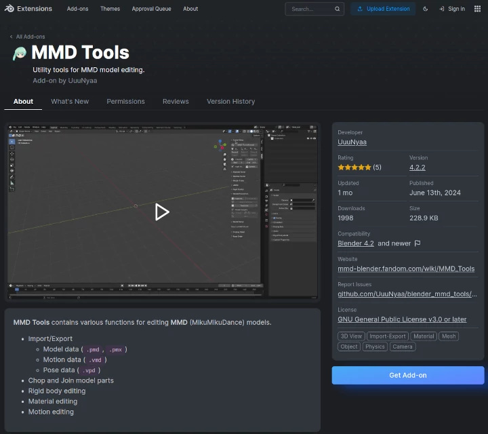Click the 'Motion editing' list item
Viewport: 488px width, 434px height.
[51, 412]
